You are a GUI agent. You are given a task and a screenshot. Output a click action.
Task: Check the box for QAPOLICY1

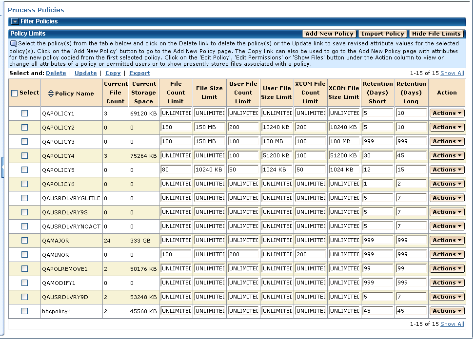[24, 113]
